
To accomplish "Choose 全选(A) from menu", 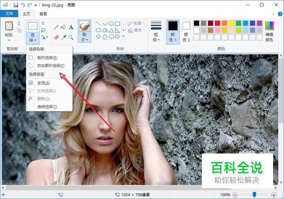I will point(49,83).
